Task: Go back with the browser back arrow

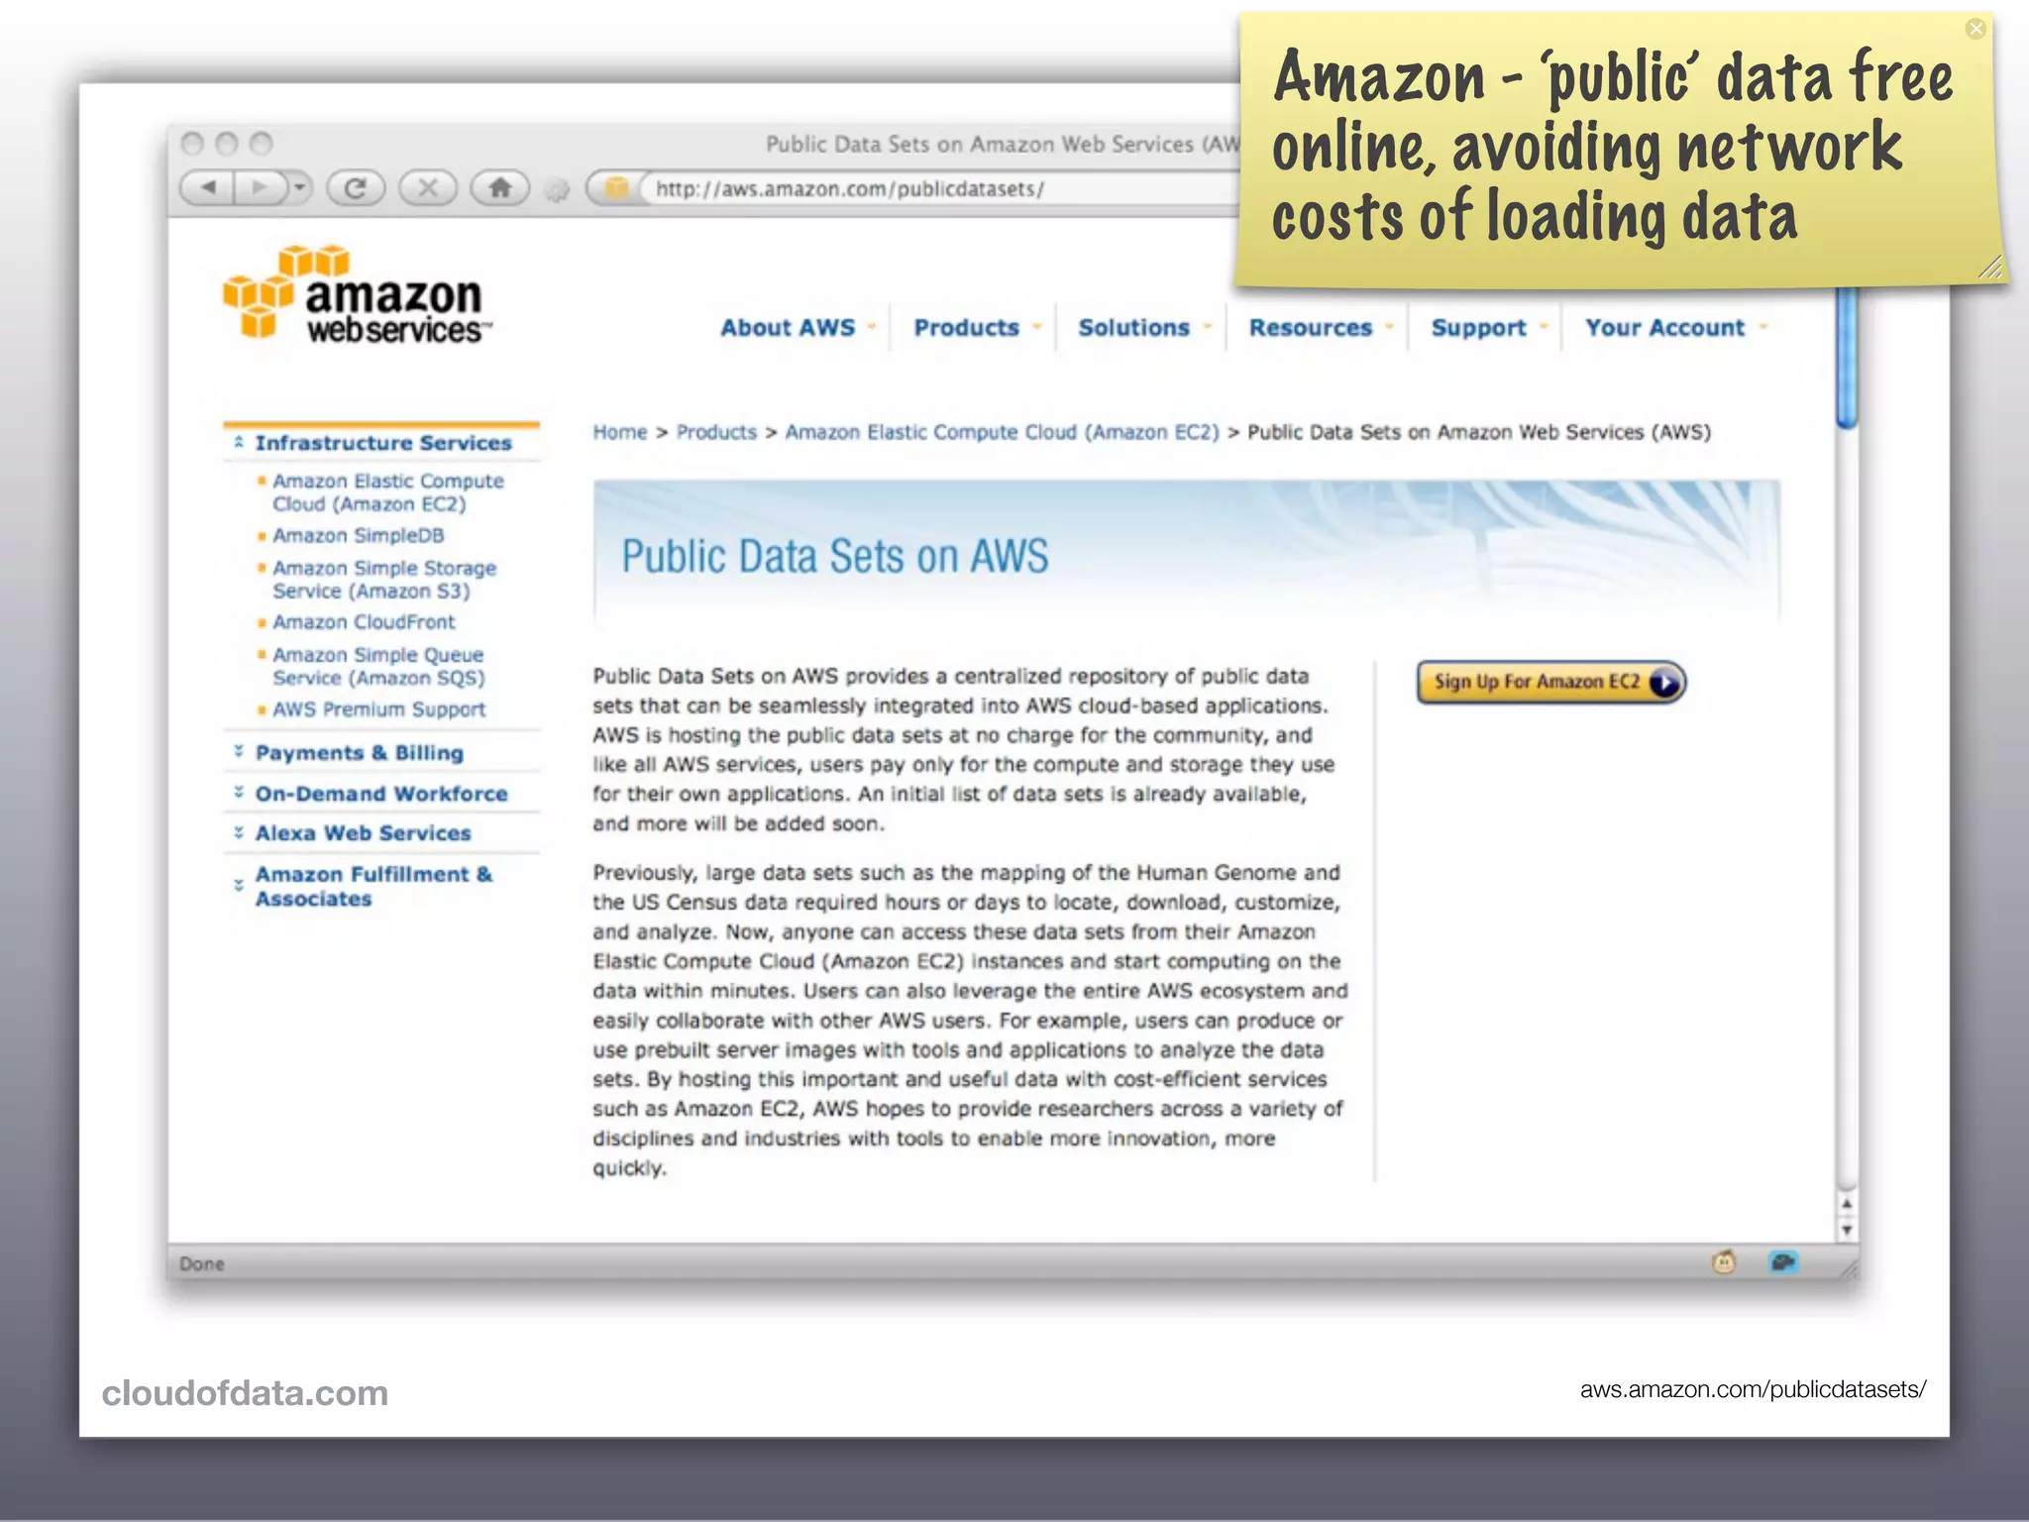Action: (x=208, y=187)
